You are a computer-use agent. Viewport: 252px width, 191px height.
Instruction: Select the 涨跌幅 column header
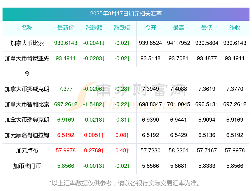point(122,28)
